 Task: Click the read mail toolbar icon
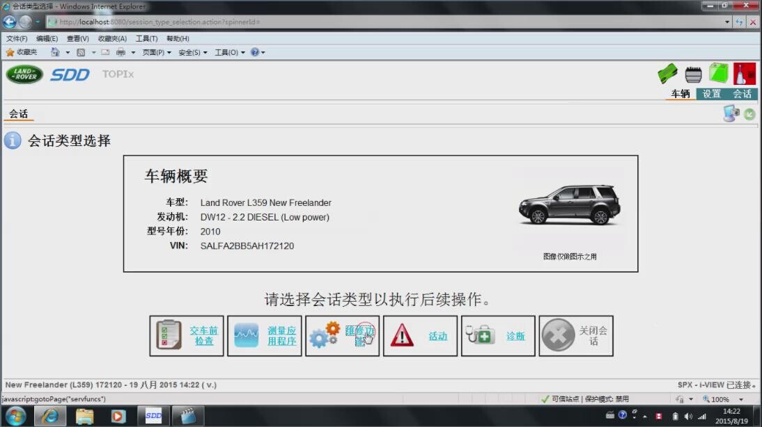point(105,52)
